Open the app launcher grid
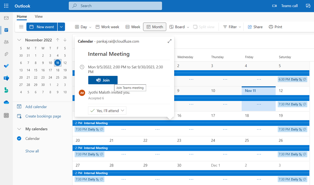This screenshot has height=185, width=314. (6, 6)
